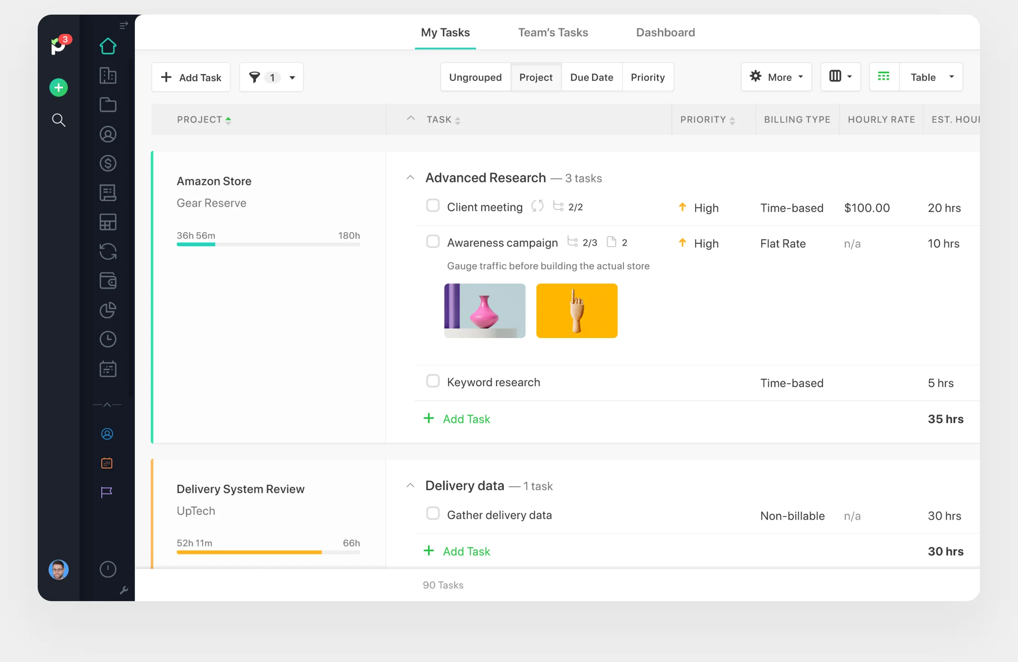Click the High priority on Client meeting
This screenshot has height=662, width=1018.
[x=698, y=208]
